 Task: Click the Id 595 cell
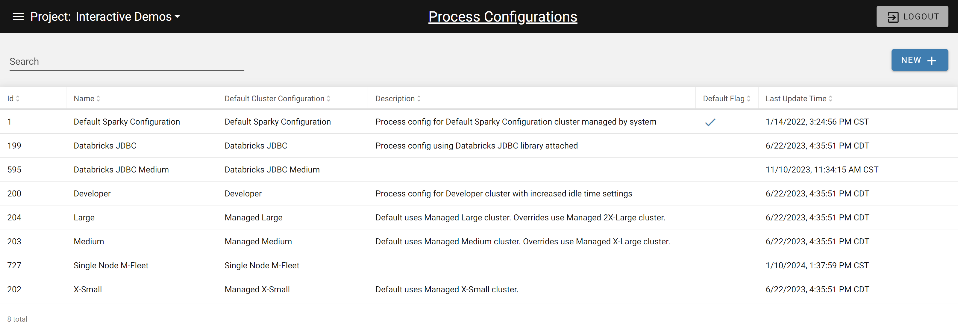click(x=14, y=169)
